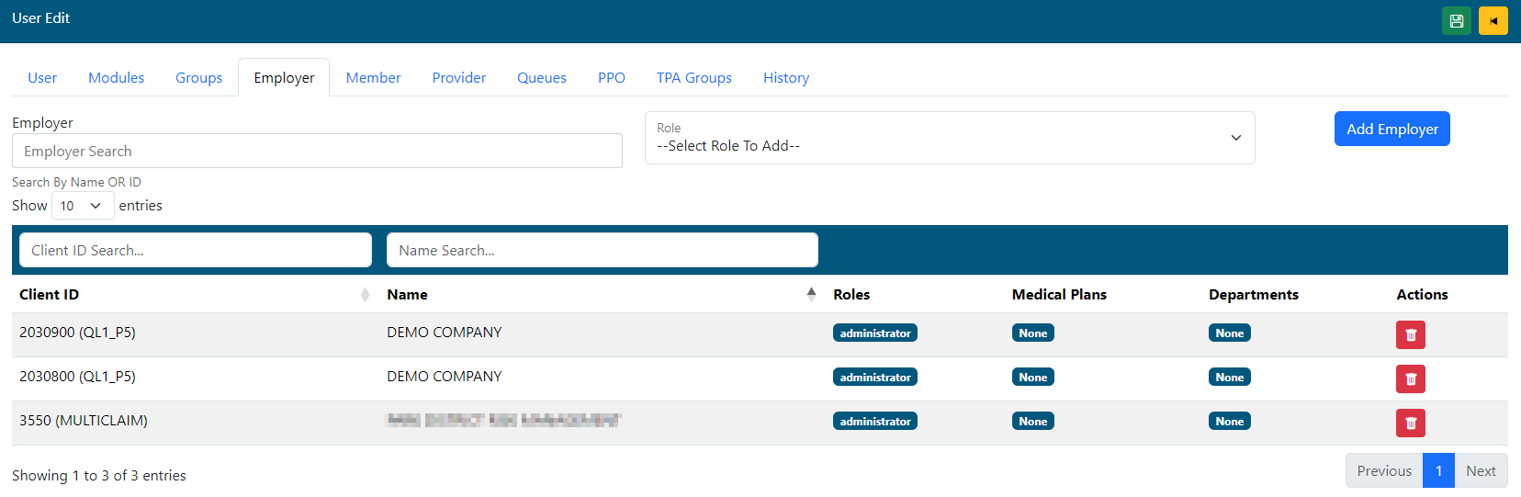
Task: Delete the 2030900 (QL1_P5) employer row
Action: tap(1410, 335)
